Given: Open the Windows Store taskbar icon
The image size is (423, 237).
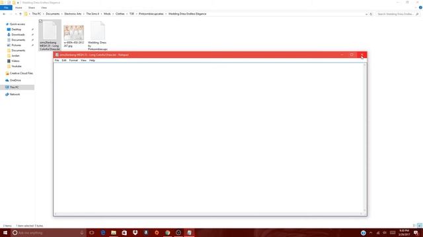Looking at the screenshot, I should pos(124,232).
